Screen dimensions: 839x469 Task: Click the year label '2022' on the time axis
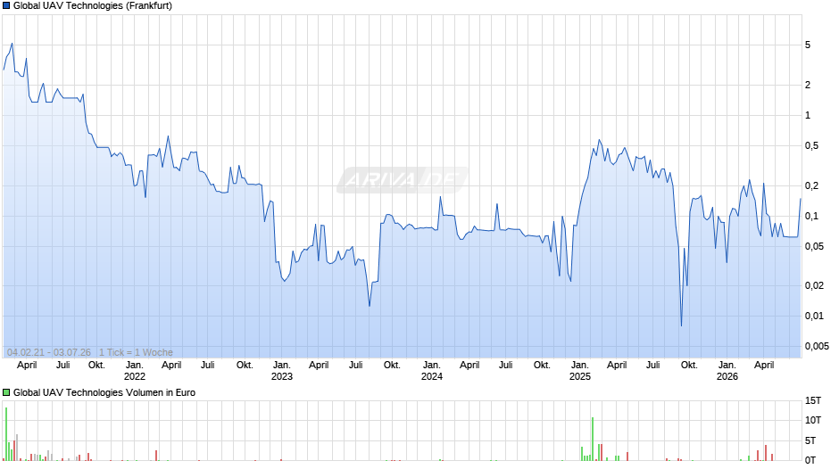click(x=134, y=376)
